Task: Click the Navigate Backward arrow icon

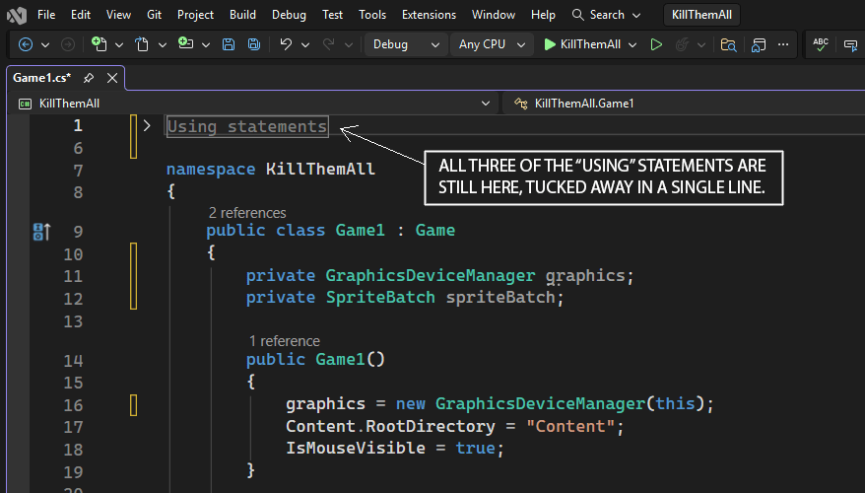Action: click(26, 44)
